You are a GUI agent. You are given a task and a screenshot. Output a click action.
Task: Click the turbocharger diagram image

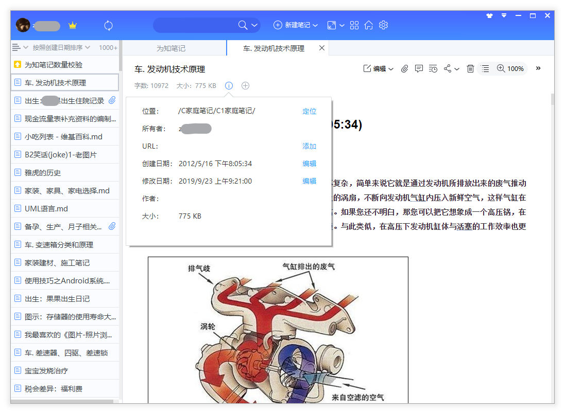pos(278,330)
